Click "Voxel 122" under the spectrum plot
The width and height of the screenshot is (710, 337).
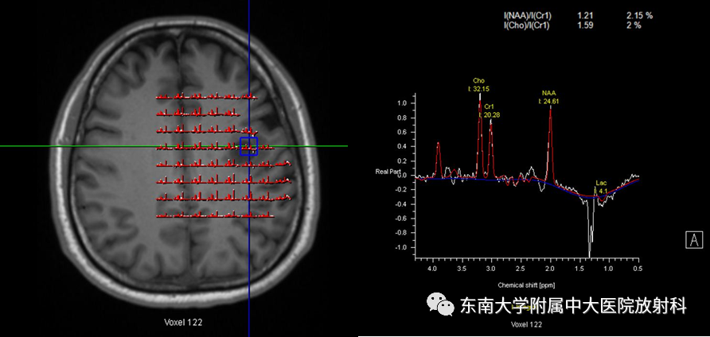click(526, 324)
